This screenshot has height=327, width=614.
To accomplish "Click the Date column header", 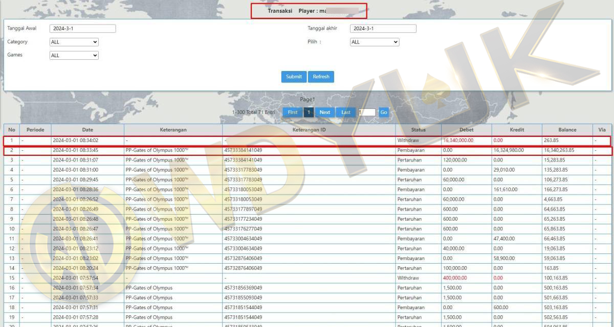I will pyautogui.click(x=87, y=130).
